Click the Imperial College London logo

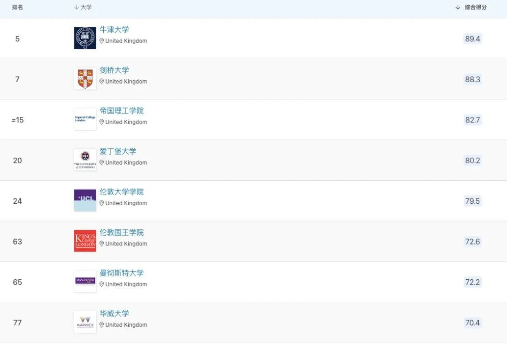point(84,119)
